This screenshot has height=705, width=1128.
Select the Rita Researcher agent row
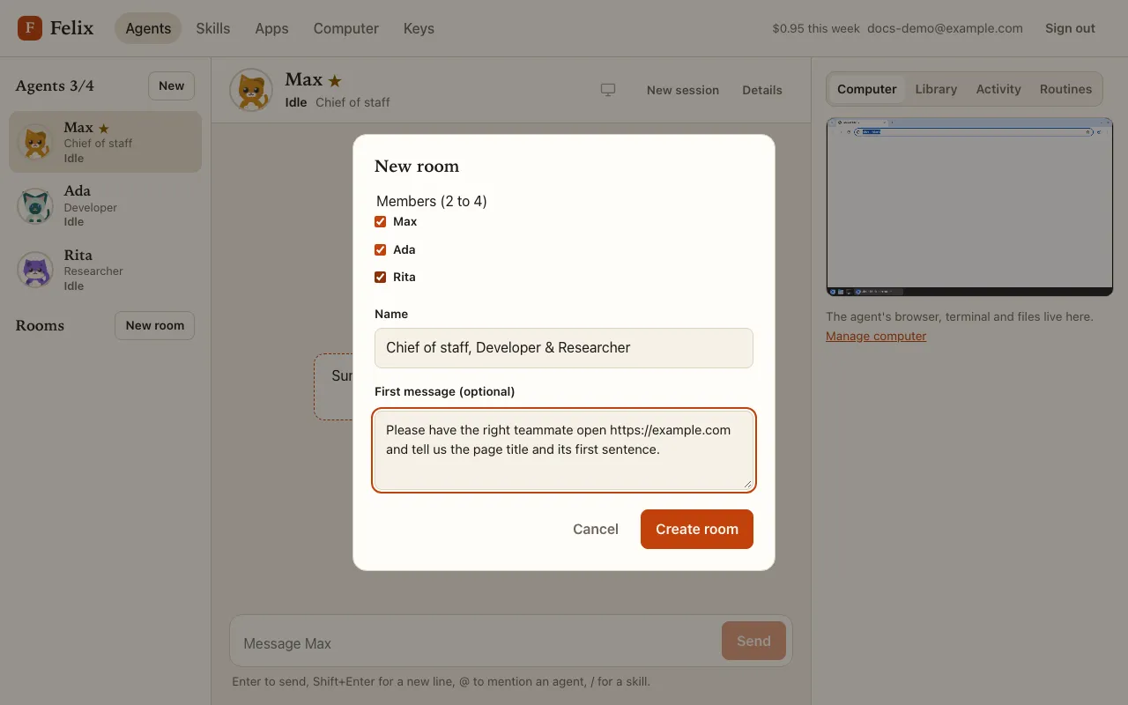coord(106,270)
